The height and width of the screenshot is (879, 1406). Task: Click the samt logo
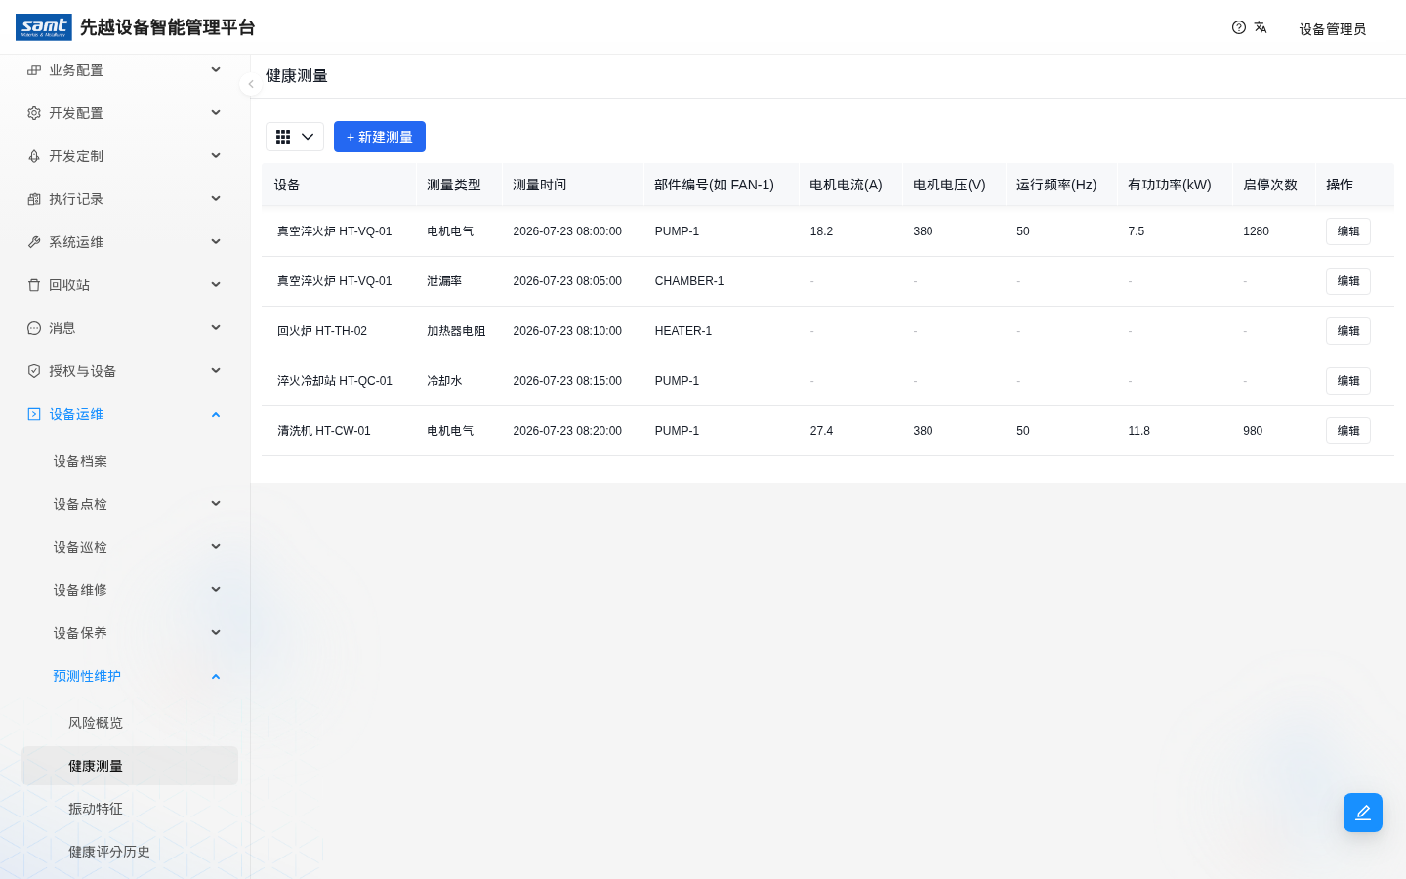[44, 27]
